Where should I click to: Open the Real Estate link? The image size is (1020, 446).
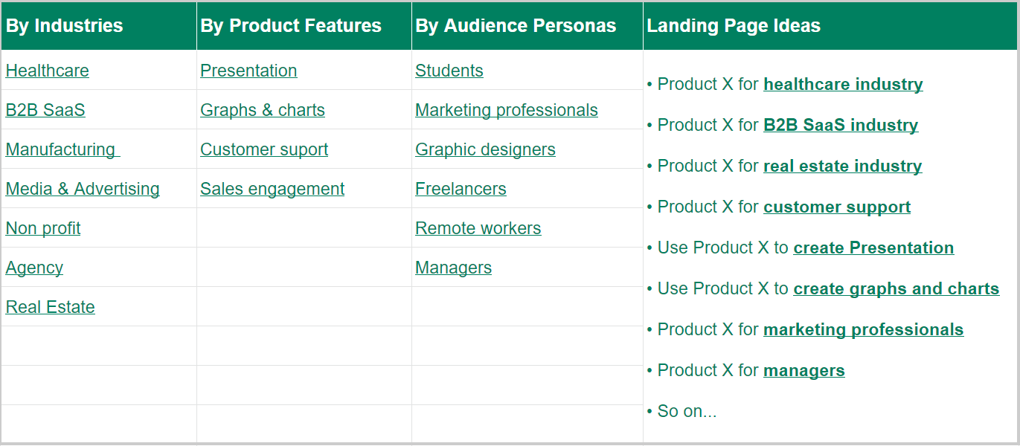point(50,307)
